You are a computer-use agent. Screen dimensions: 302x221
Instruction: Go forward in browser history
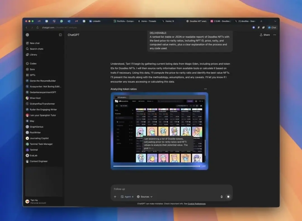32,27
